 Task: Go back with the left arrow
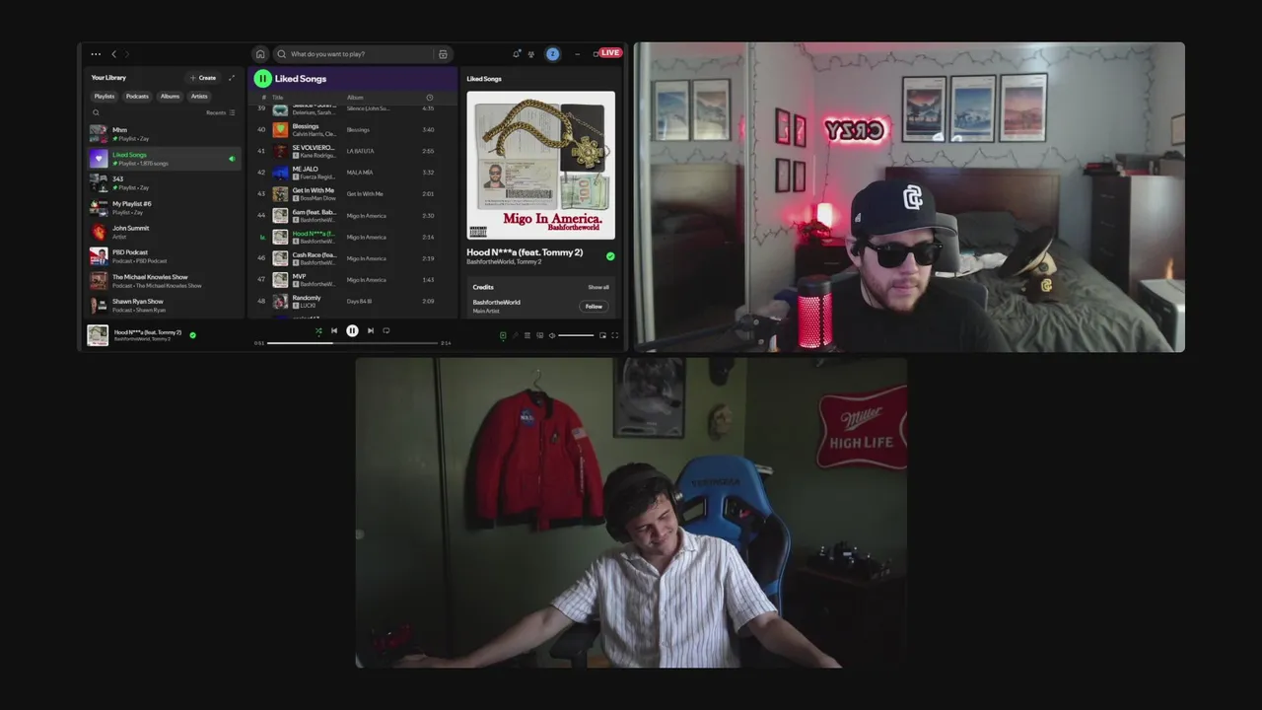[113, 54]
